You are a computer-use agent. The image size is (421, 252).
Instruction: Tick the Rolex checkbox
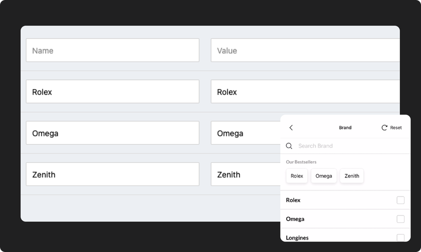click(400, 200)
